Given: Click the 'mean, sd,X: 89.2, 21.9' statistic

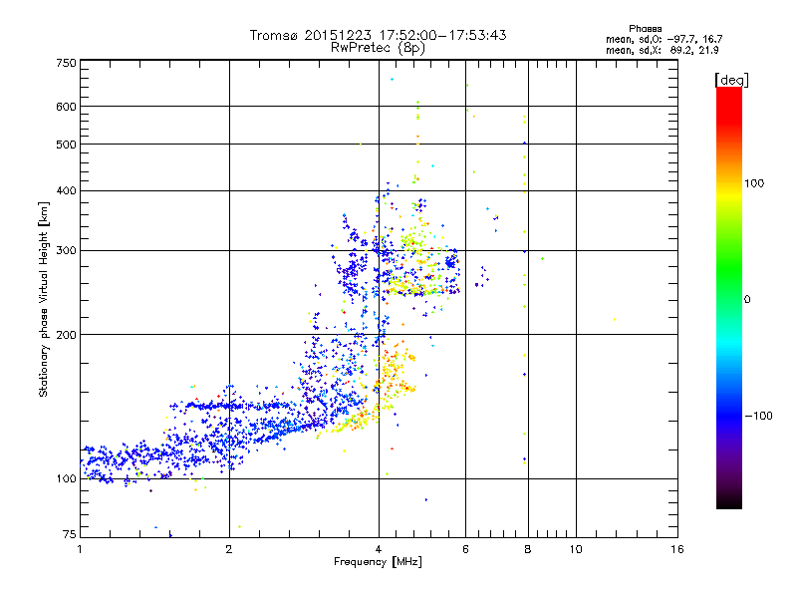Looking at the screenshot, I should [663, 50].
